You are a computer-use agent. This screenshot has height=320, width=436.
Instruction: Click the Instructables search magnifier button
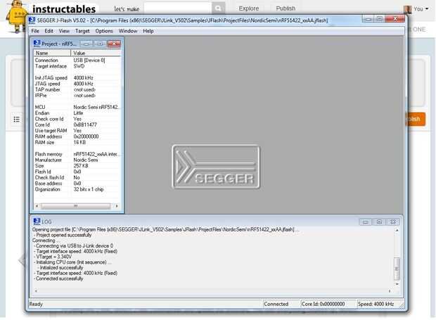coord(218,8)
